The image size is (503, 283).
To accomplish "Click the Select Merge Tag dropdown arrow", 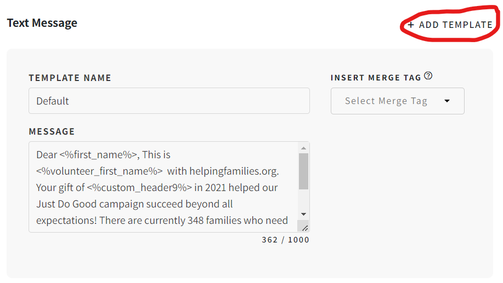I will (x=447, y=101).
